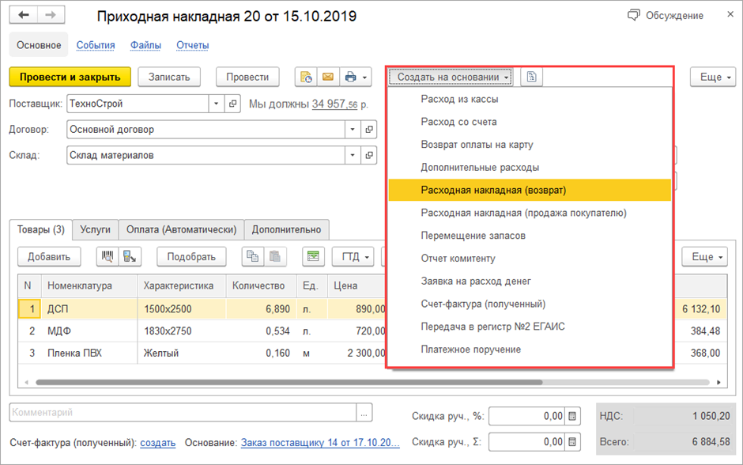Open Поставщик ТехноСтрой record icon
Screen dimensions: 743x465
point(232,104)
